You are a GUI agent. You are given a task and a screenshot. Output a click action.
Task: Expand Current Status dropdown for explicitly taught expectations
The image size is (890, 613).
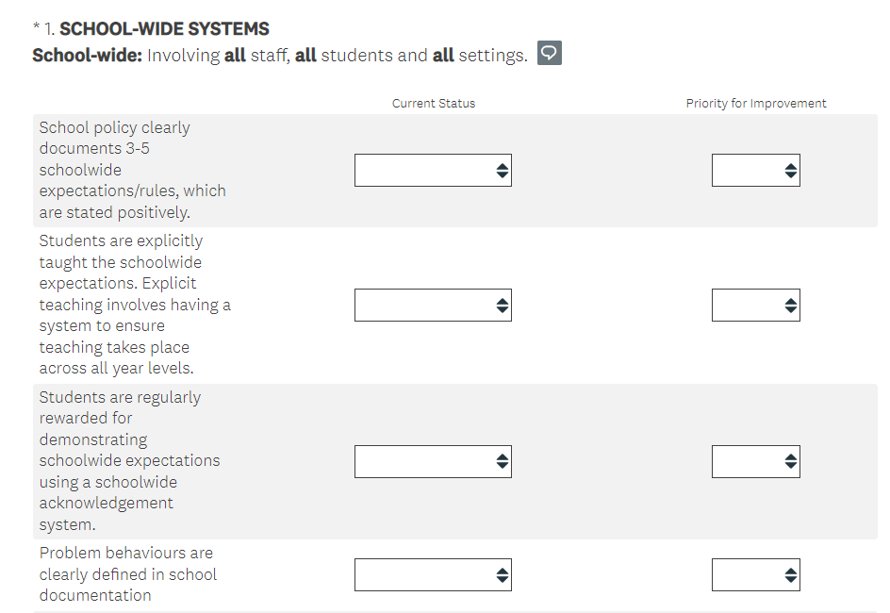click(x=433, y=306)
